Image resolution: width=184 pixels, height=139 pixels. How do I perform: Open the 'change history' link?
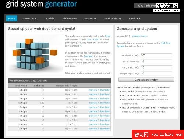pyautogui.click(x=140, y=36)
